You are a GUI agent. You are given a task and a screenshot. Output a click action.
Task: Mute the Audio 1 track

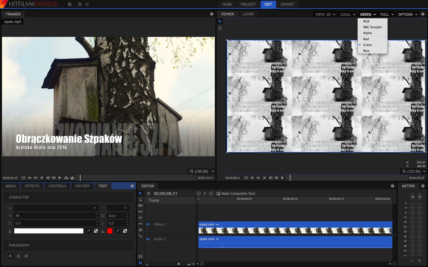[x=148, y=239]
